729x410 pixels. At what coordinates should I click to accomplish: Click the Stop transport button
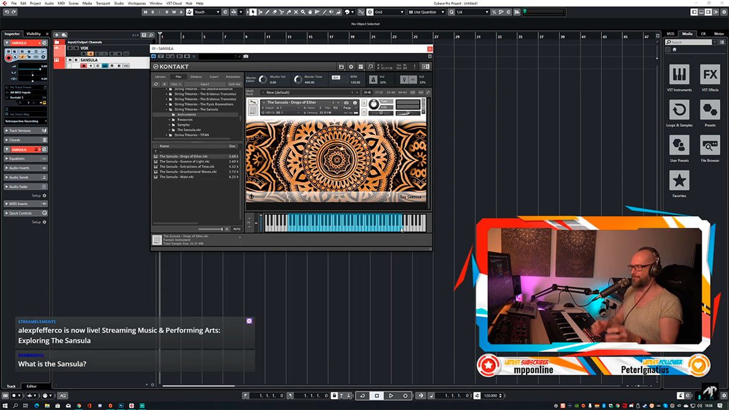[377, 395]
